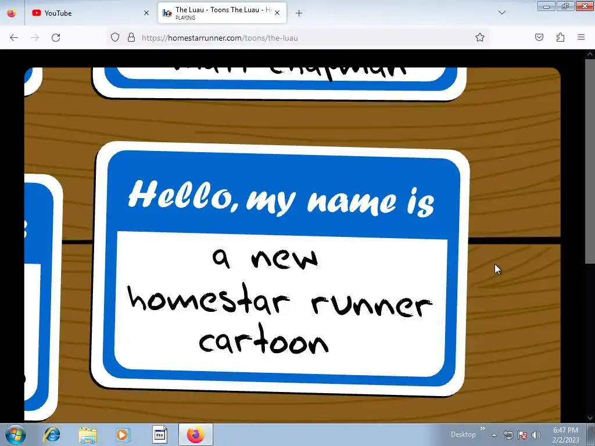
Task: Open the network status tray icon
Action: tap(508, 435)
